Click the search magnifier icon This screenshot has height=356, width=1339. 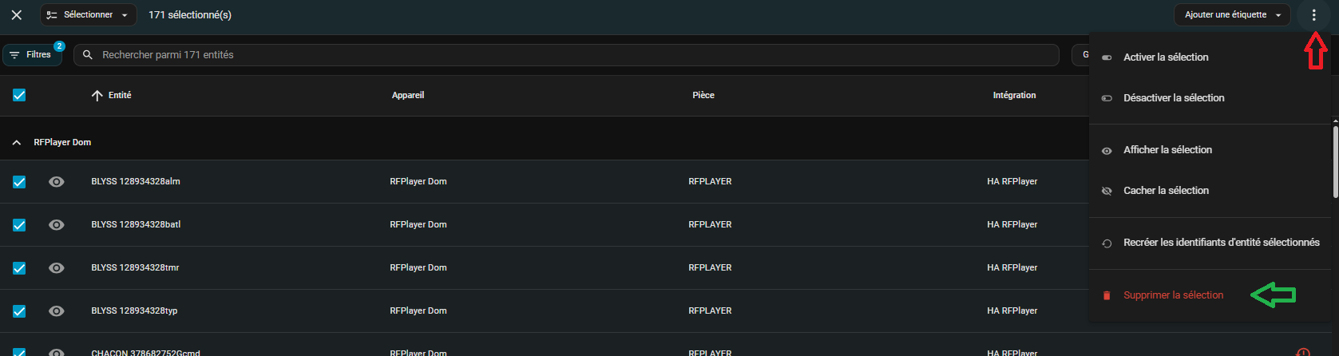(x=88, y=55)
